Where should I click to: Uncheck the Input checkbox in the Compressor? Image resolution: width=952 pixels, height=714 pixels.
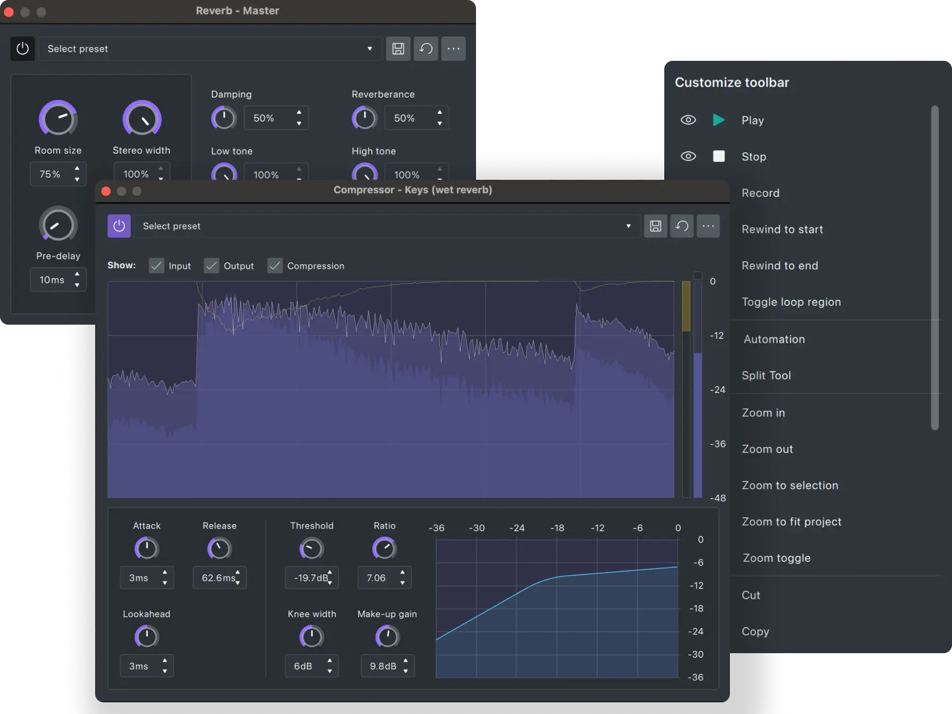[x=156, y=266]
